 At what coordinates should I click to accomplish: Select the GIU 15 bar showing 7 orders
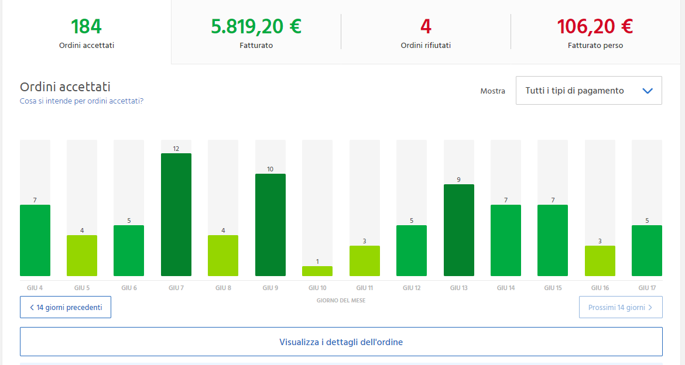pyautogui.click(x=553, y=240)
